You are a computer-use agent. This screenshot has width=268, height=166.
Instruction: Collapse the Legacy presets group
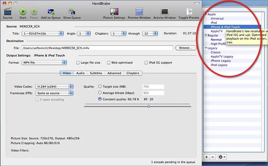coord(206,48)
